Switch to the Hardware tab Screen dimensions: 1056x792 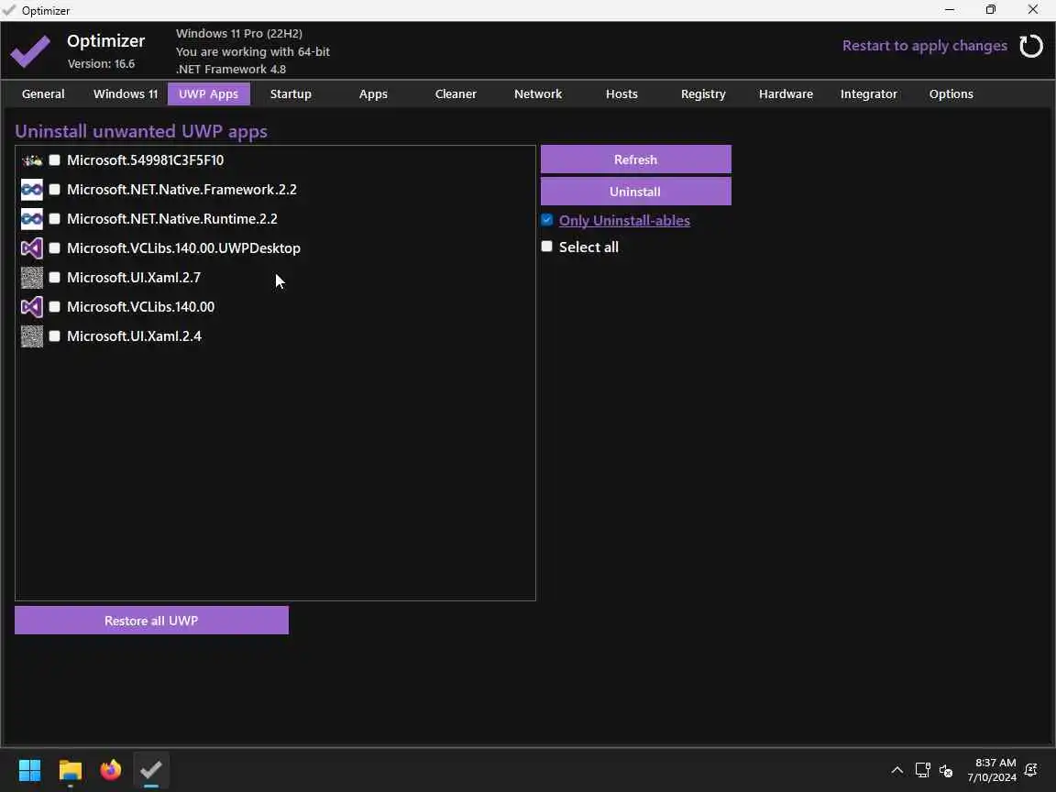click(786, 94)
